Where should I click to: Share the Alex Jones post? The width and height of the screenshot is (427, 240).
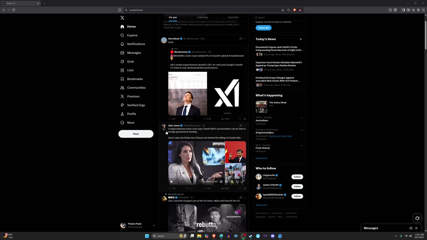pyautogui.click(x=245, y=188)
